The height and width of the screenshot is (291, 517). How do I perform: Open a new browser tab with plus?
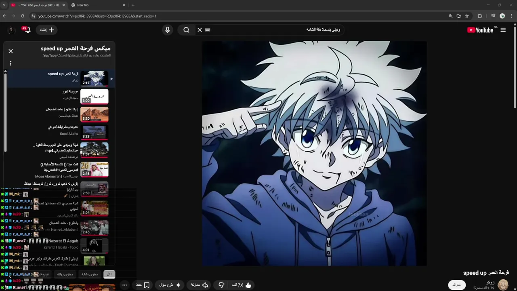133,5
